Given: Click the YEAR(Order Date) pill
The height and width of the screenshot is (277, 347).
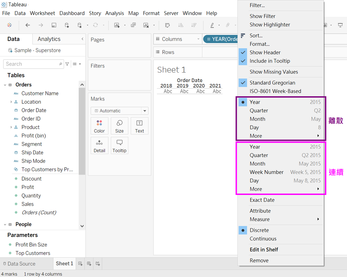Looking at the screenshot, I should point(221,39).
